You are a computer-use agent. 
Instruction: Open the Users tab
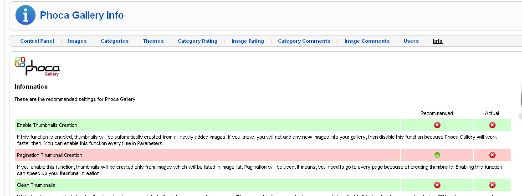pos(411,41)
